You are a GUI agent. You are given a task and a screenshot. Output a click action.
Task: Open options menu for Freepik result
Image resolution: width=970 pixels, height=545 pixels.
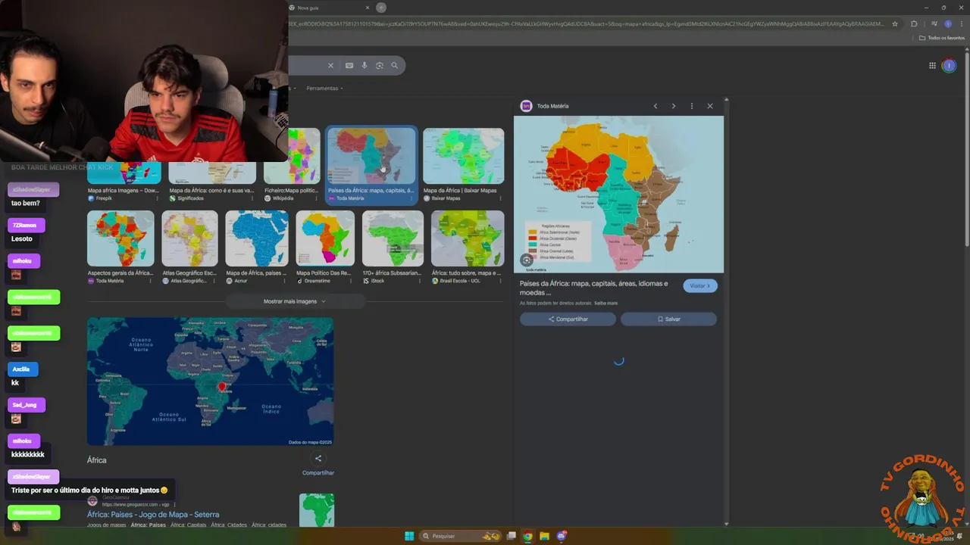[157, 198]
